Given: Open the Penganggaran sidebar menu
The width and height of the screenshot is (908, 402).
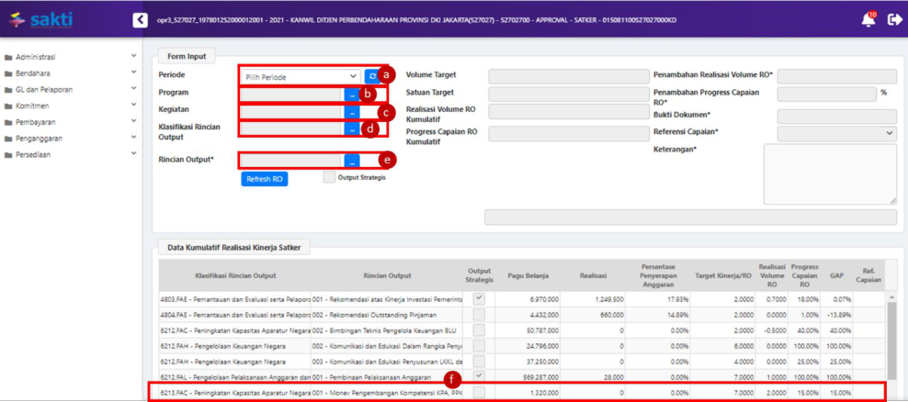Looking at the screenshot, I should (x=69, y=139).
